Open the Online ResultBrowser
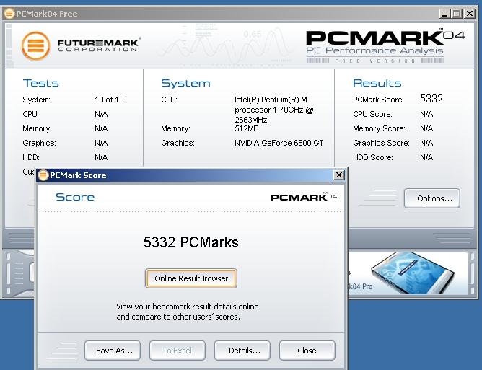 [191, 278]
